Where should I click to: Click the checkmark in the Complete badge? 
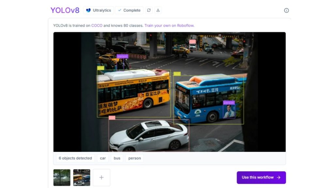coord(120,10)
